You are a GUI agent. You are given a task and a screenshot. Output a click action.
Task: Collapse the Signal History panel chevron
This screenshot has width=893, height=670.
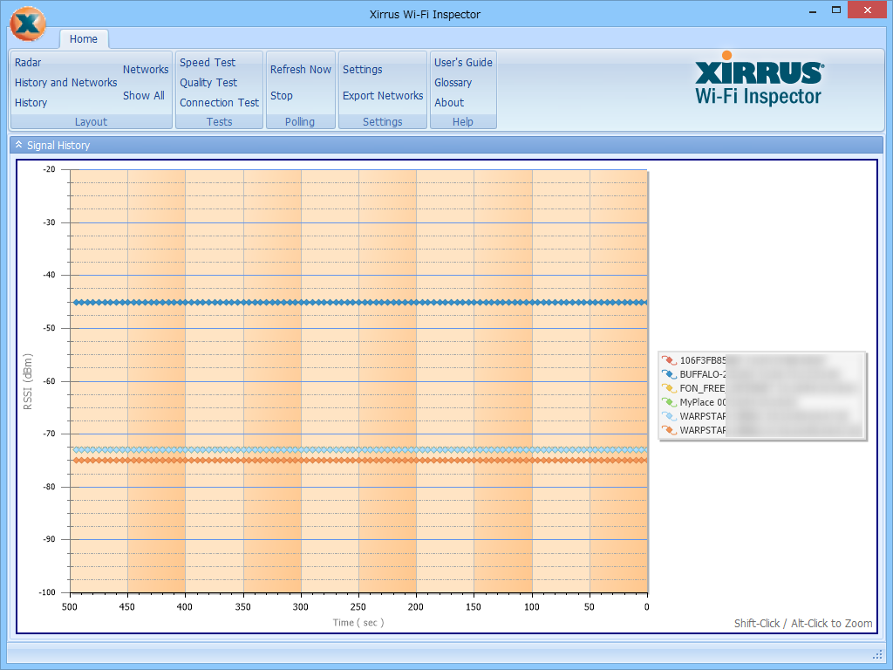click(18, 145)
